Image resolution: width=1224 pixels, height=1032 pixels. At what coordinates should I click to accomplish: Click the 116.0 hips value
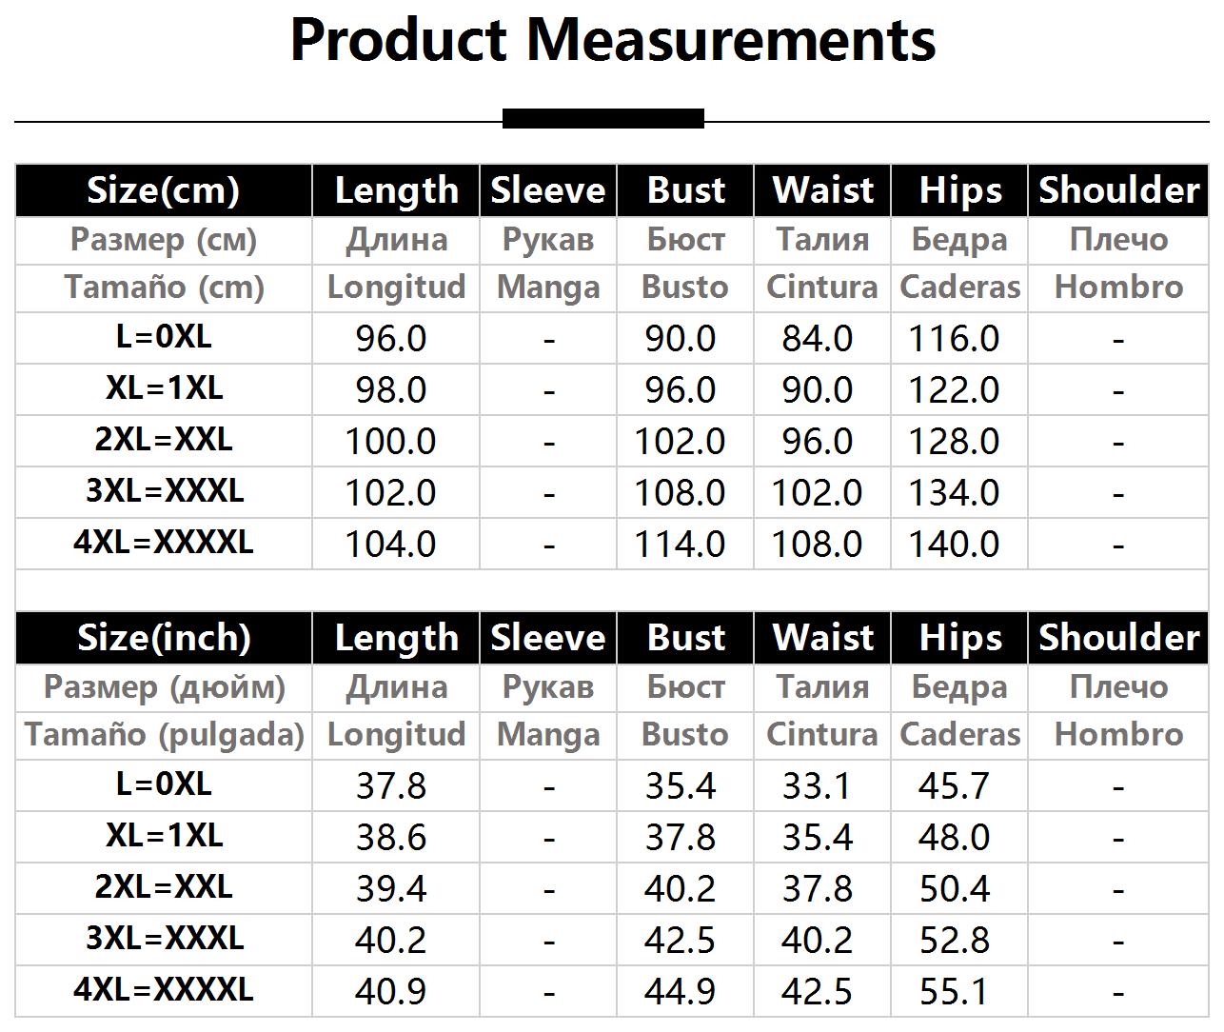954,339
